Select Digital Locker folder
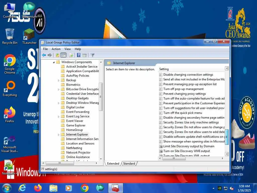This screenshot has height=193, width=257. pos(75,107)
